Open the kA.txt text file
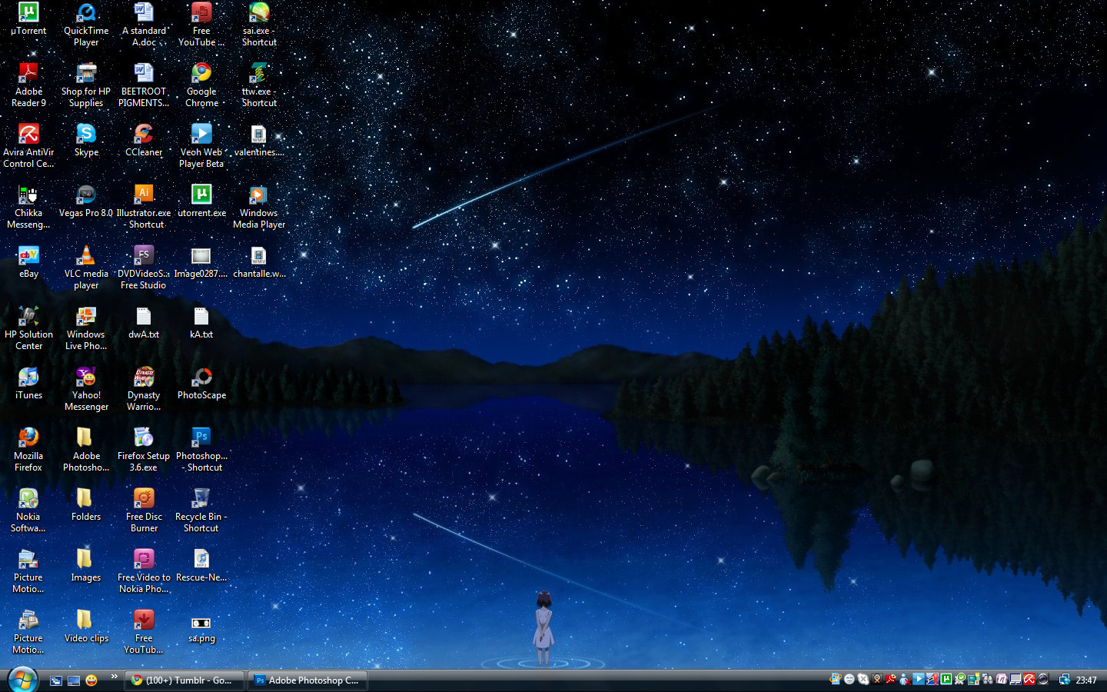 (x=201, y=323)
